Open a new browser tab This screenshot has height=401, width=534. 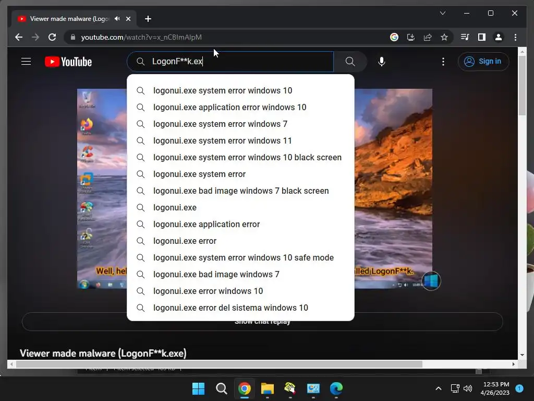click(148, 19)
